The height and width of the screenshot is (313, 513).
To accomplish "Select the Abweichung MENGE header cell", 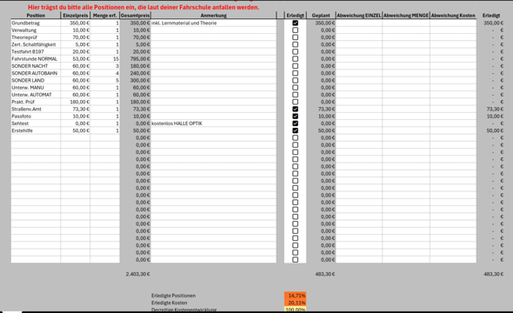I will (x=406, y=16).
